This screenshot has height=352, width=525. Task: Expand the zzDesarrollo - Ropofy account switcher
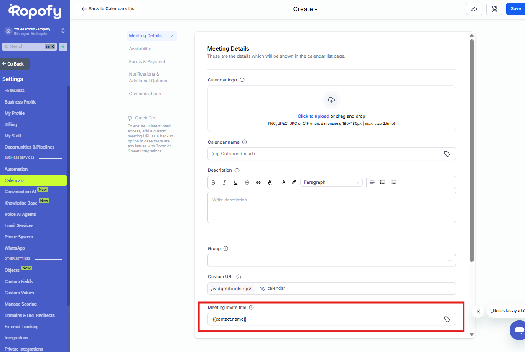click(63, 30)
